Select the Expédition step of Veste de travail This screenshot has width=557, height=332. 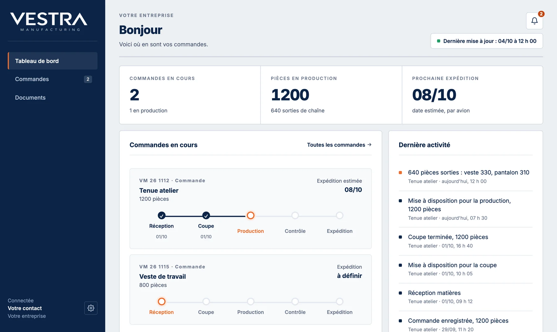pyautogui.click(x=340, y=301)
